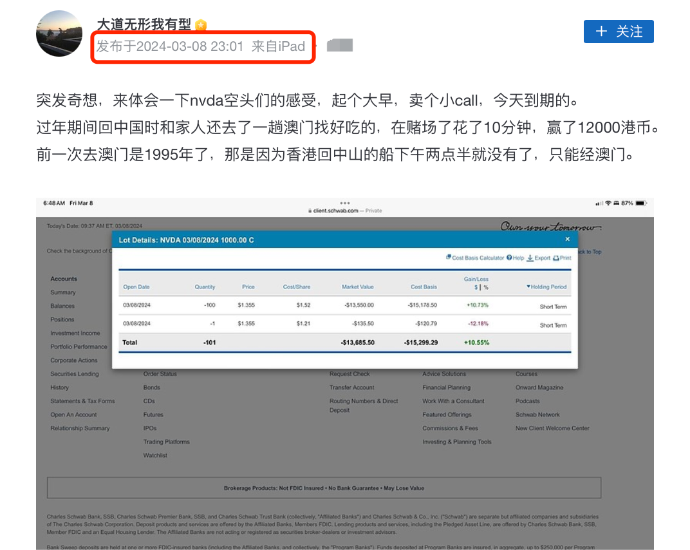Open Relationship Summary link
Screen dimensions: 690x550
[x=80, y=428]
